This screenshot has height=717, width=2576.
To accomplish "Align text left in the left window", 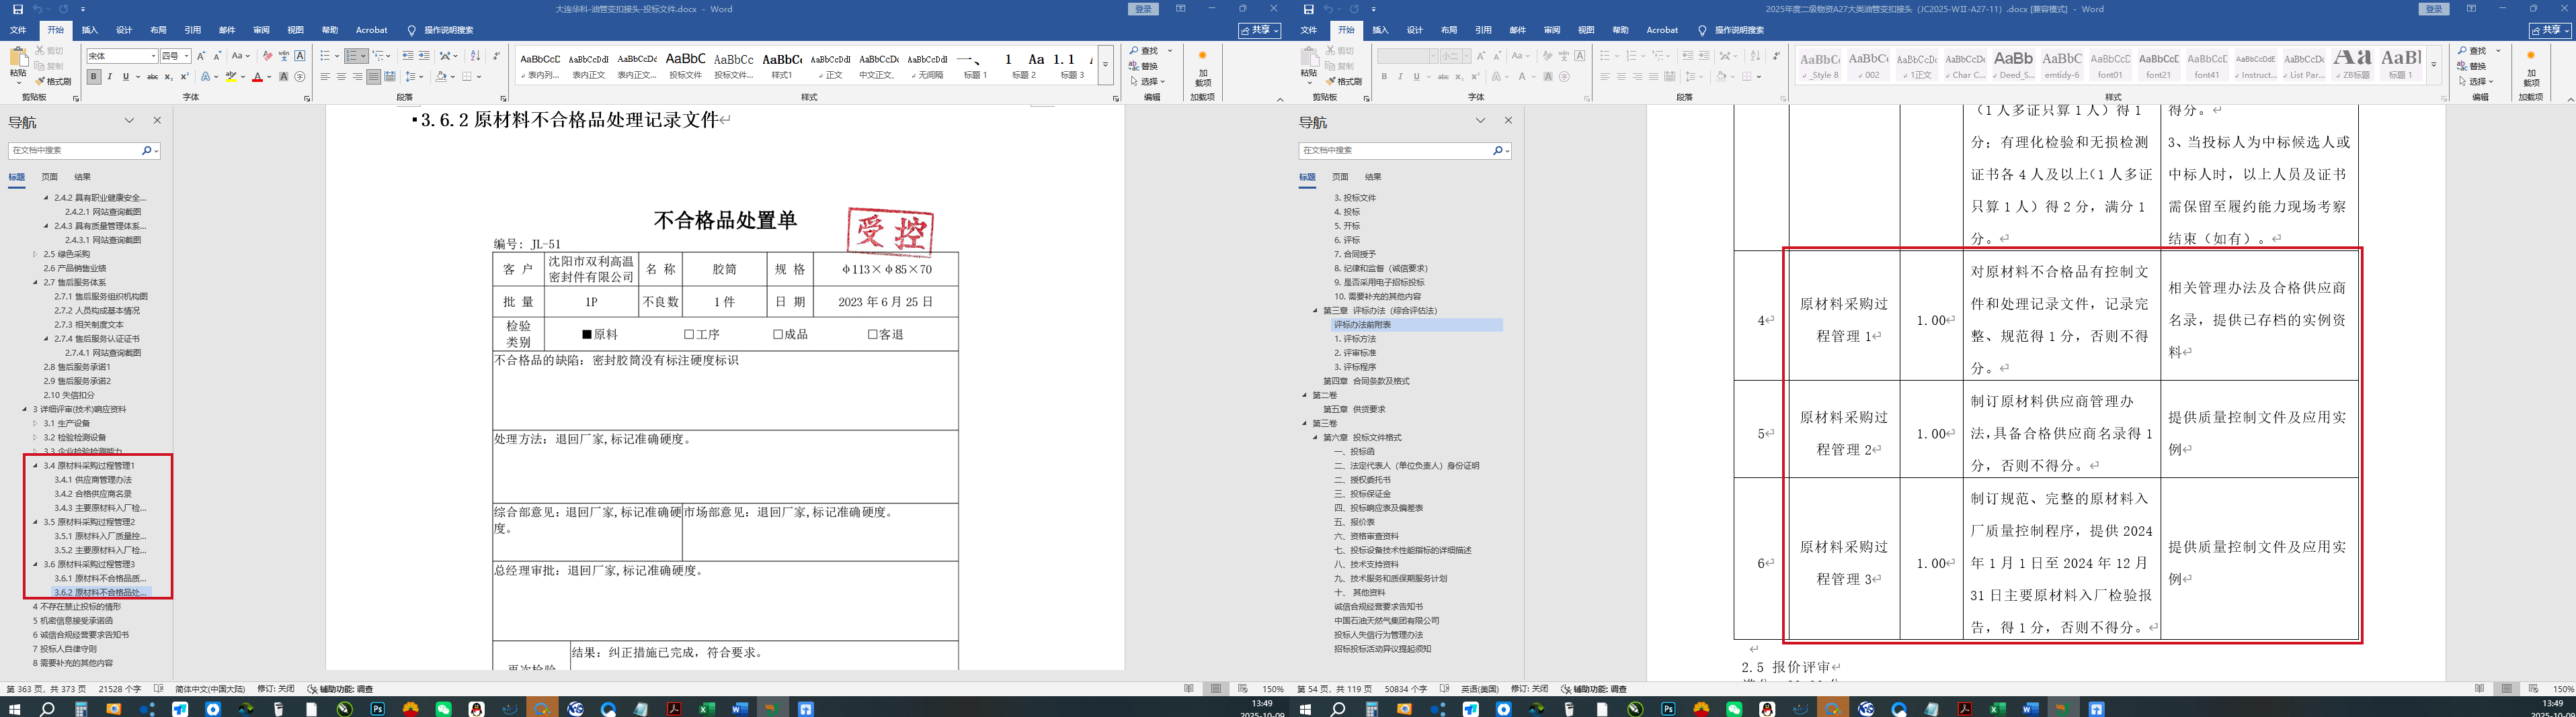I will [x=325, y=77].
